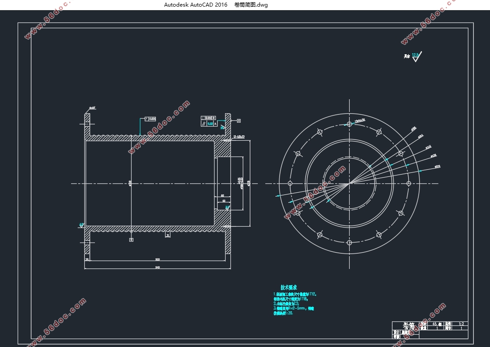The height and width of the screenshot is (347, 490).
Task: Click the 0.025 runout tolerance frame
Action: coord(151,119)
